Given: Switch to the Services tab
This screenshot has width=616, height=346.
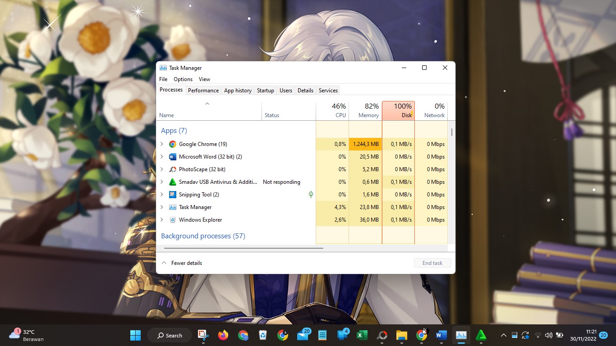Looking at the screenshot, I should pos(328,91).
